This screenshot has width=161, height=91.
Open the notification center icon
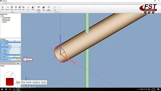click(x=158, y=89)
